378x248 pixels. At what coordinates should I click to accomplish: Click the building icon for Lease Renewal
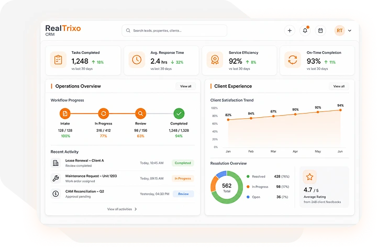[55, 163]
